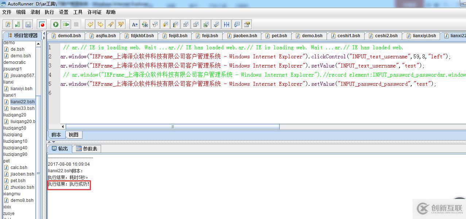The height and width of the screenshot is (219, 466).
Task: Switch to the 视图 view tab
Action: (x=73, y=135)
